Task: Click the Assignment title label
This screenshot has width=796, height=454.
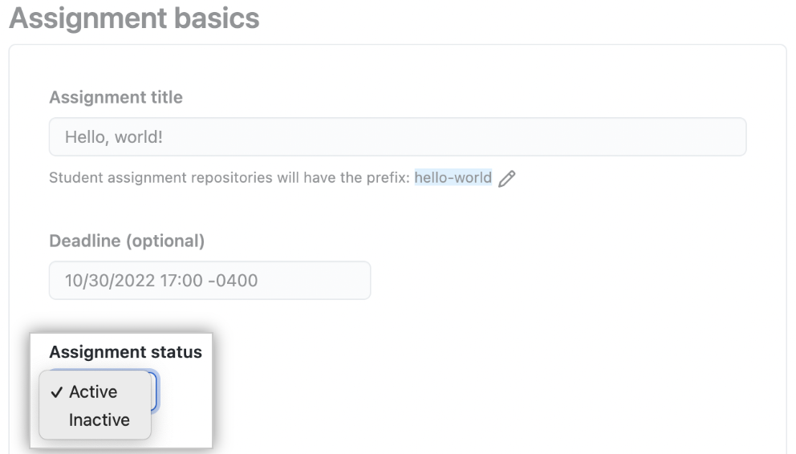Action: (x=116, y=97)
